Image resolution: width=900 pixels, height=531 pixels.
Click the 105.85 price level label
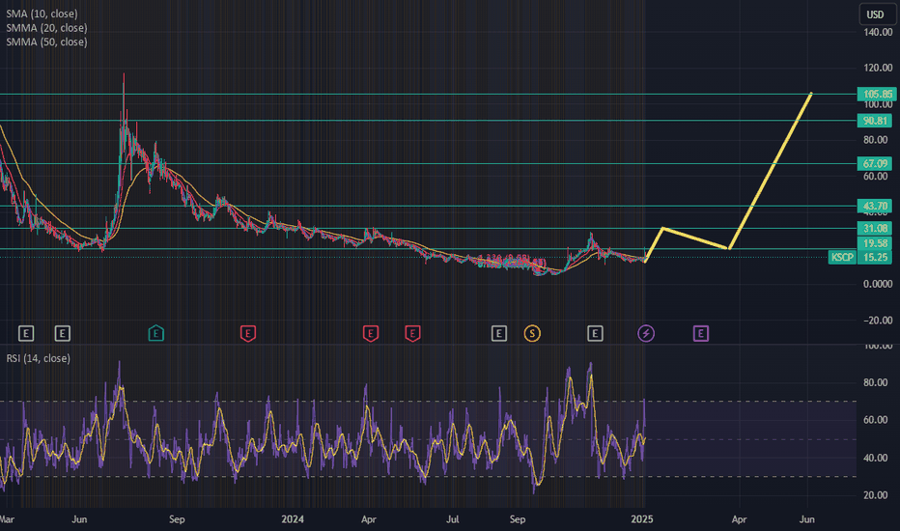tap(877, 95)
